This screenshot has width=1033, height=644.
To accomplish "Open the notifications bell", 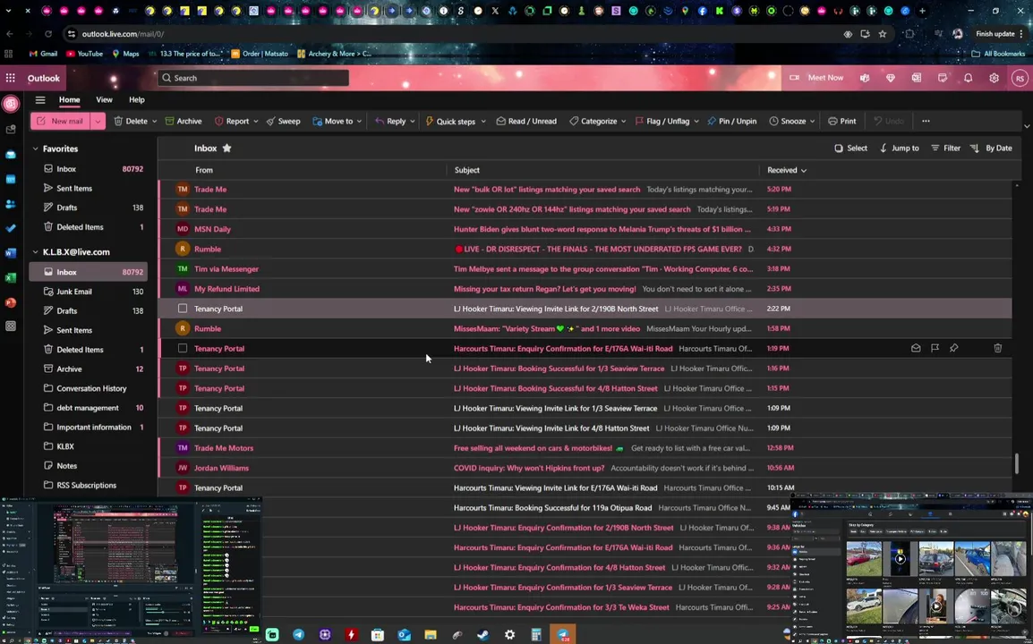I will tap(968, 78).
